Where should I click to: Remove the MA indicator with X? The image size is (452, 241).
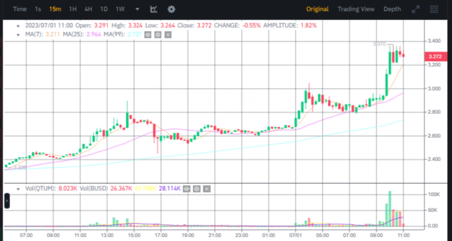(168, 35)
